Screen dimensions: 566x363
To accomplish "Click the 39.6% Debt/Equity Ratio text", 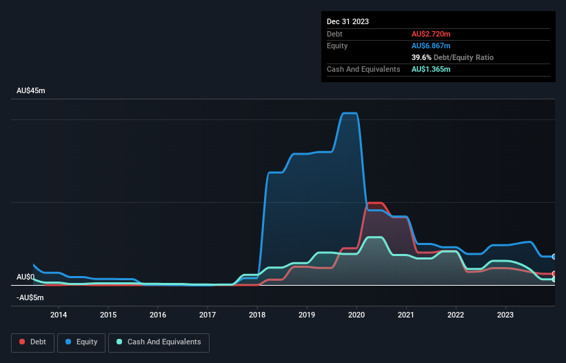I will pos(453,57).
